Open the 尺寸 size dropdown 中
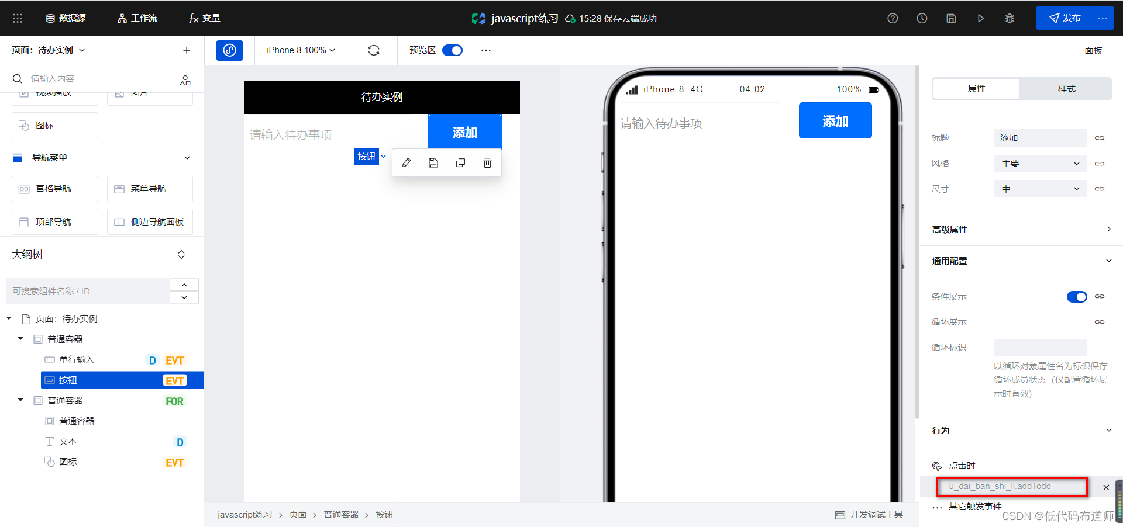Screen dimensions: 1123x527 [1040, 189]
